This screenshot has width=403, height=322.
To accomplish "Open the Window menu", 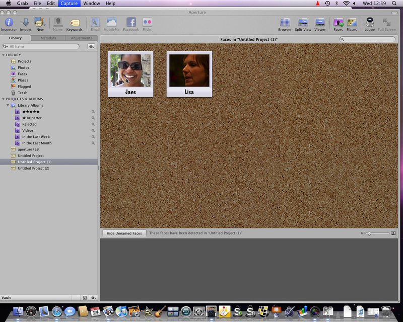I will pos(92,4).
